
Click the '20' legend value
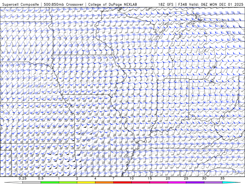(168, 178)
